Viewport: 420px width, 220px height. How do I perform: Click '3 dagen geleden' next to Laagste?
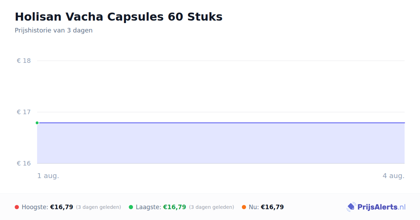point(211,207)
